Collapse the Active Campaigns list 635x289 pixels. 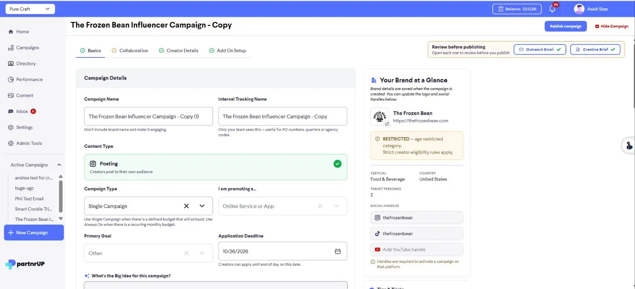click(59, 165)
